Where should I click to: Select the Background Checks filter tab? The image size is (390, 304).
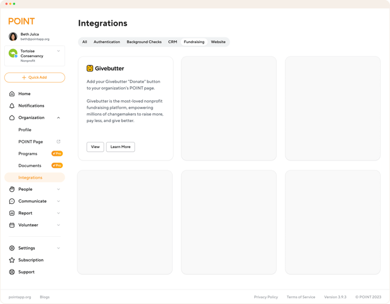(x=144, y=42)
